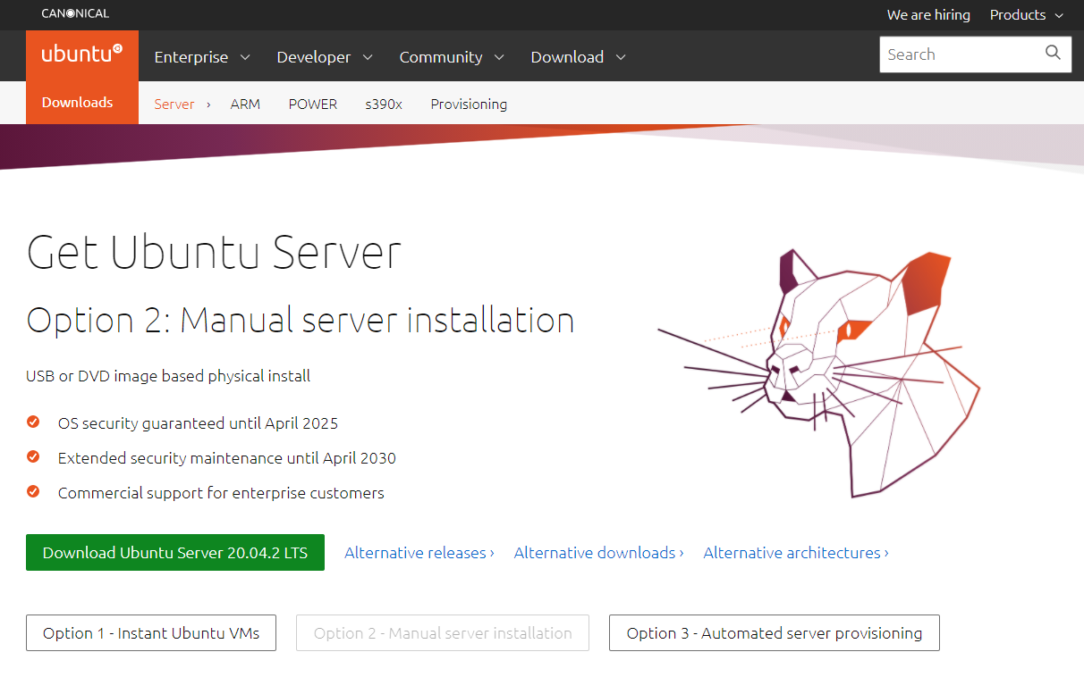This screenshot has height=694, width=1084.
Task: Expand the Enterprise menu
Action: tap(202, 57)
